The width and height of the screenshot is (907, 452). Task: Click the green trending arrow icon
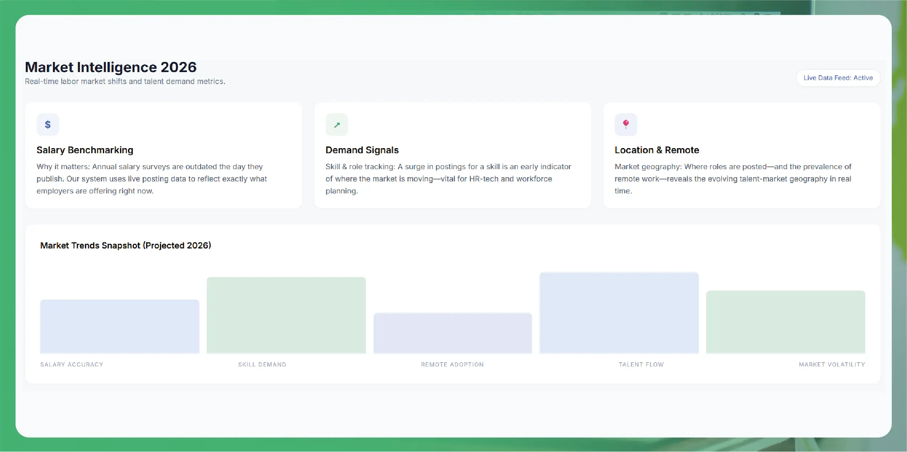coord(337,125)
